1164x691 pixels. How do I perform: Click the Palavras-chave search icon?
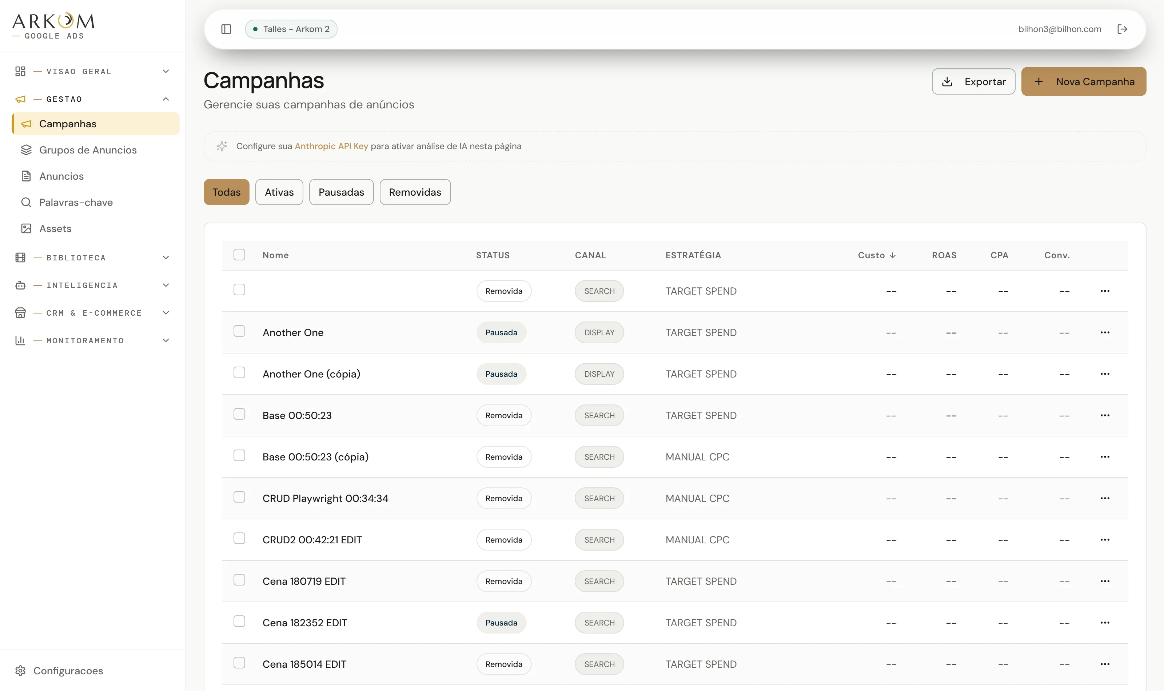(26, 202)
